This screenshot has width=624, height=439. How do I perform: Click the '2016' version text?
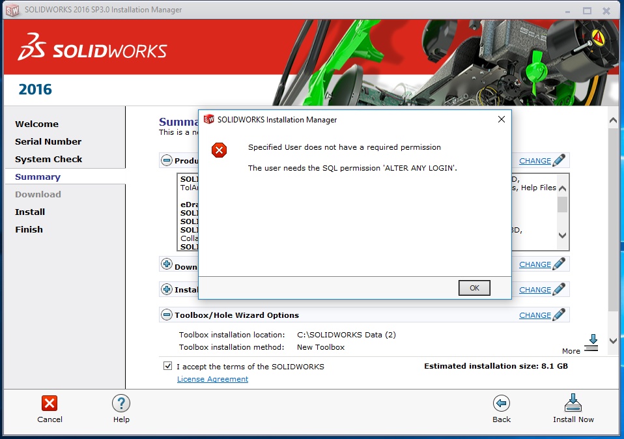35,89
